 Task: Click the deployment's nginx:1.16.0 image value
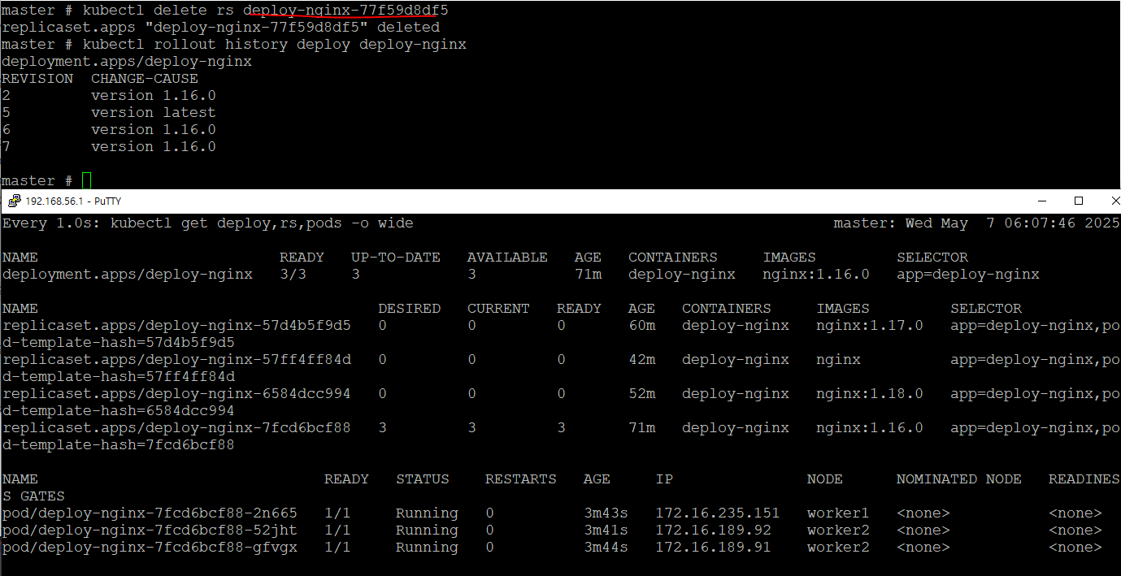pos(816,274)
